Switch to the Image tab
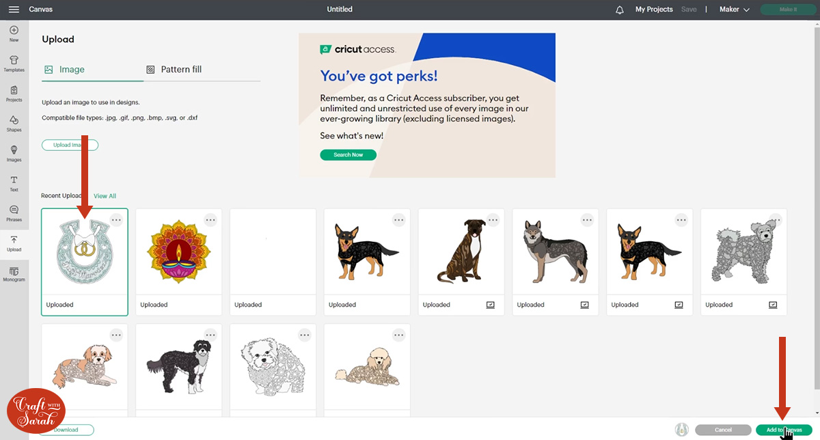The width and height of the screenshot is (820, 440). click(x=64, y=70)
